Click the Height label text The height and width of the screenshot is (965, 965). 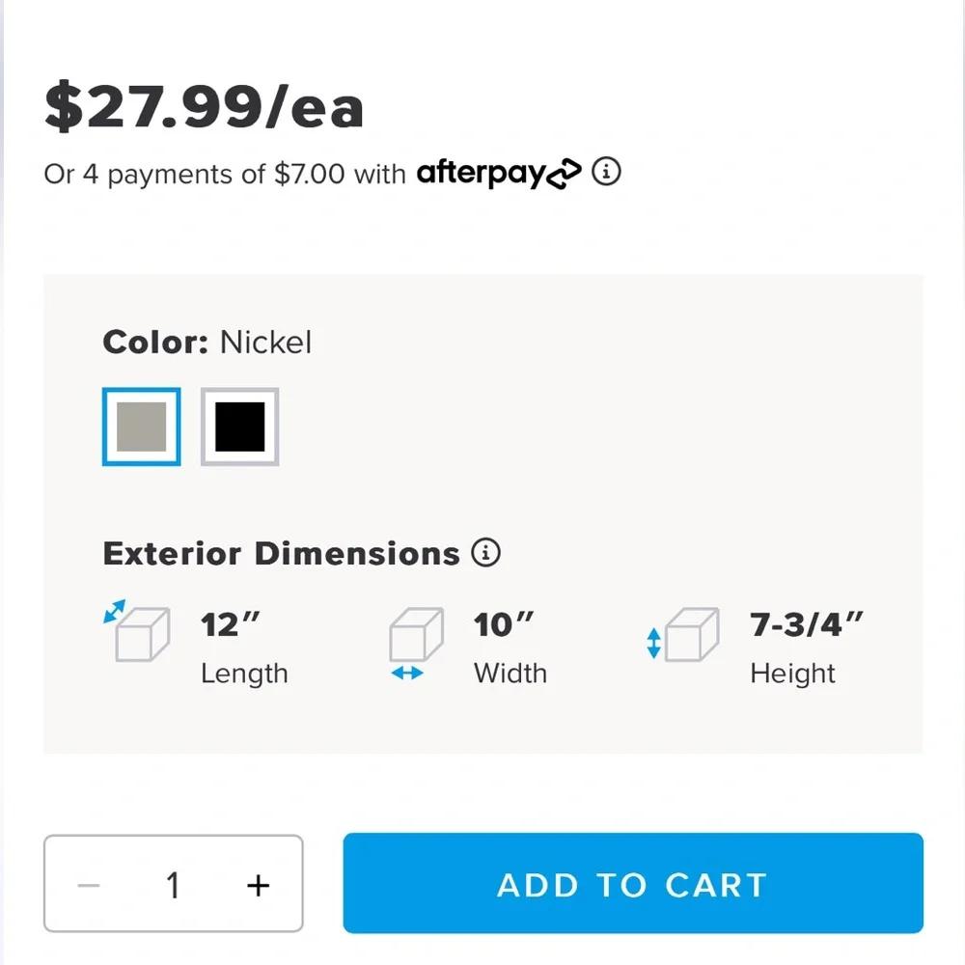792,674
